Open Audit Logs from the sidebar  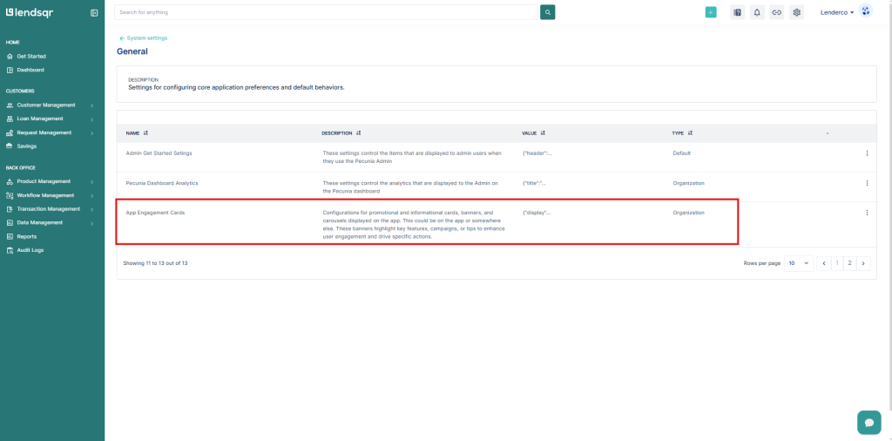tap(30, 250)
